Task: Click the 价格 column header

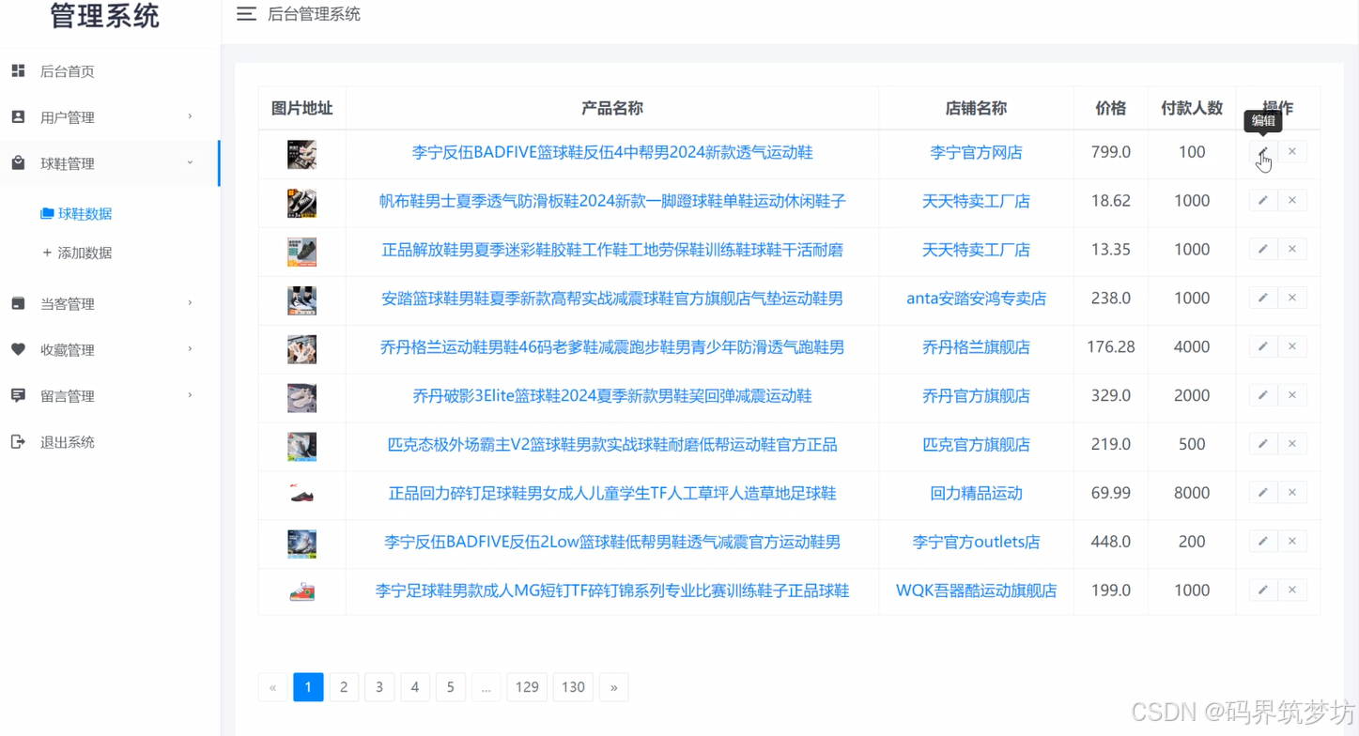Action: pos(1110,108)
